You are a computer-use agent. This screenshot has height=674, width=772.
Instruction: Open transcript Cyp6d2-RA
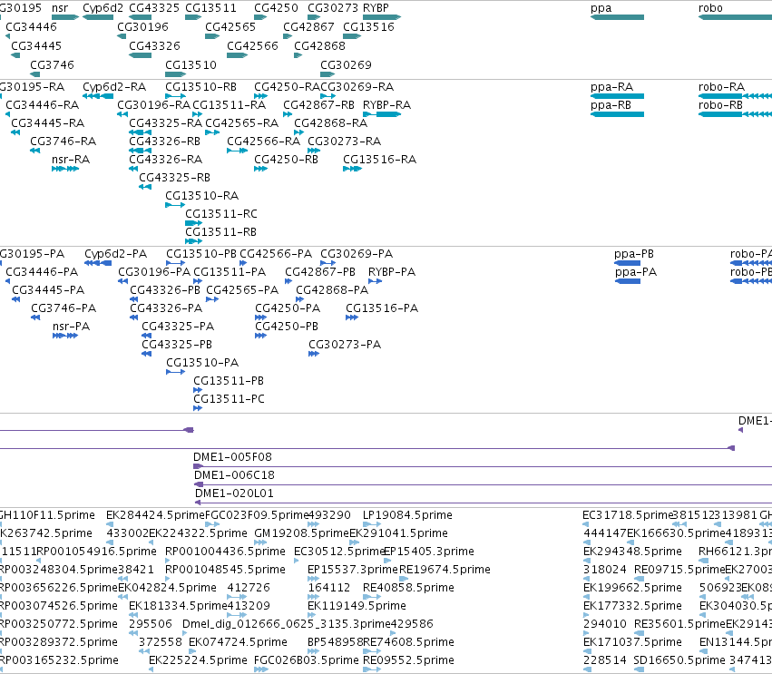tap(114, 87)
